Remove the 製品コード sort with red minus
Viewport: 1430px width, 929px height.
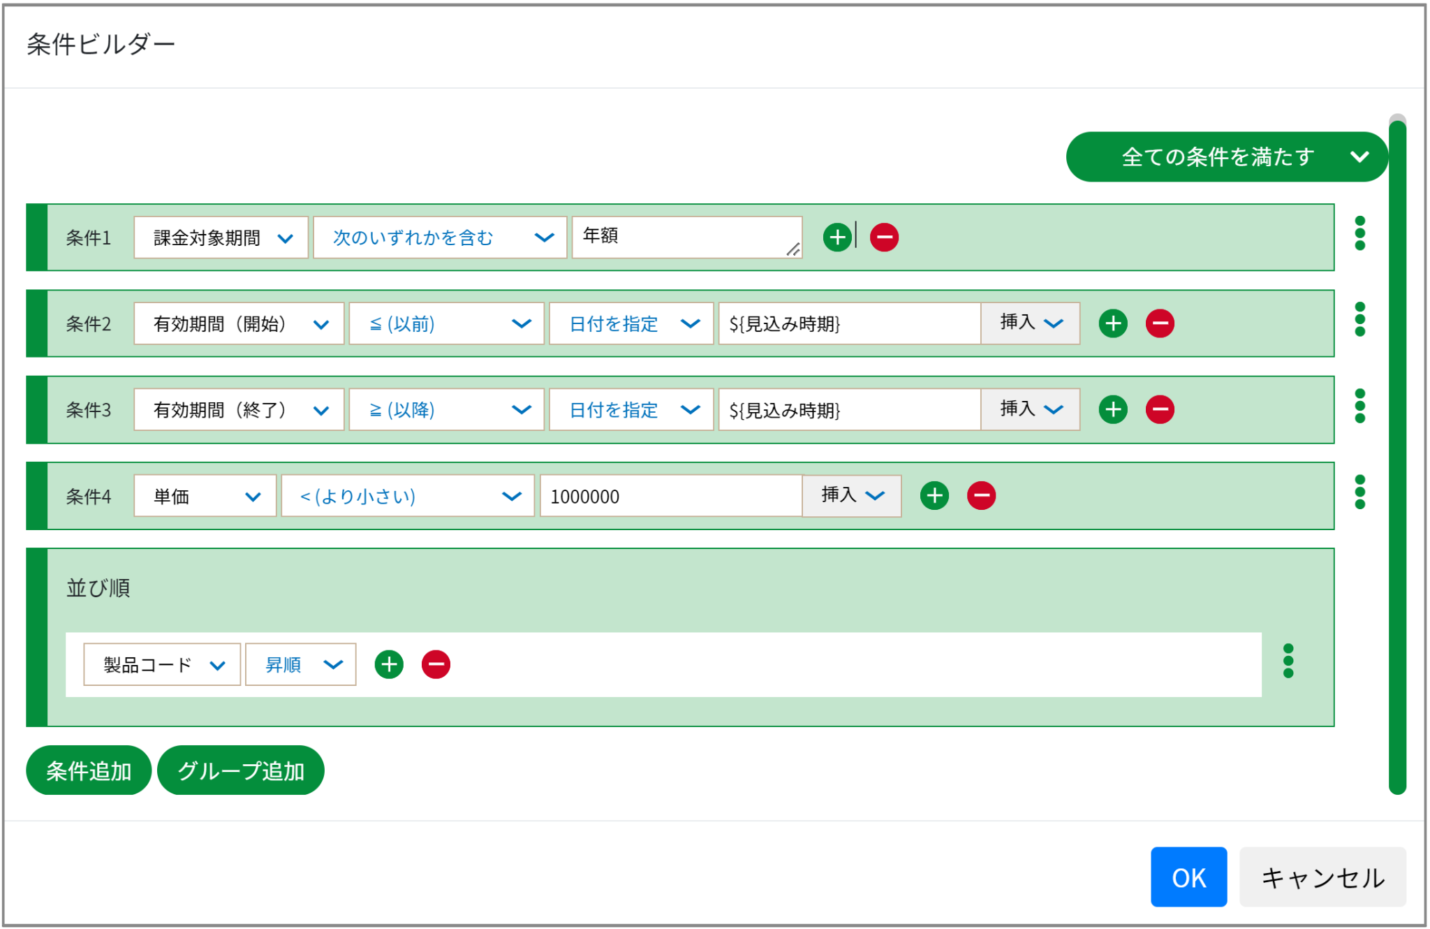click(x=436, y=664)
